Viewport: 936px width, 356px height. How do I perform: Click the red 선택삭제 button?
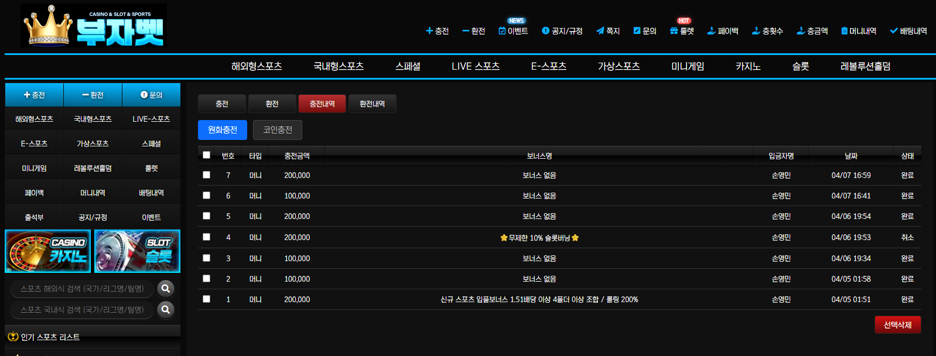[897, 325]
